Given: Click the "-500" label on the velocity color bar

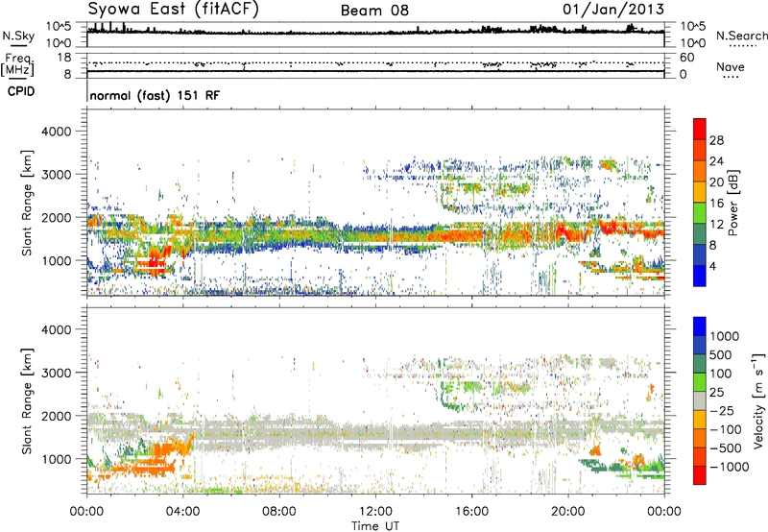Looking at the screenshot, I should click(x=726, y=448).
